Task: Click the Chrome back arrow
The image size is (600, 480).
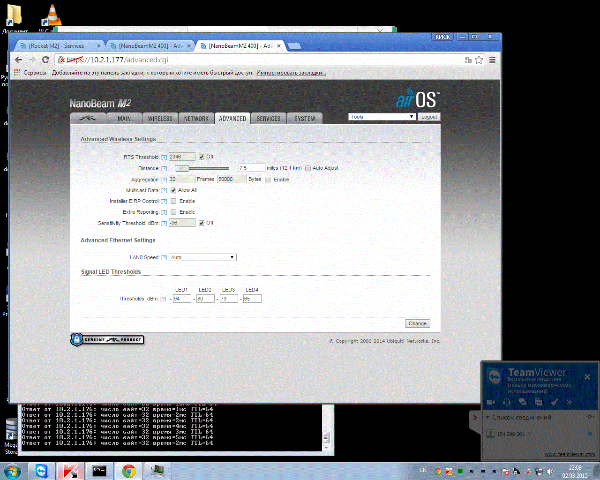Action: [18, 60]
